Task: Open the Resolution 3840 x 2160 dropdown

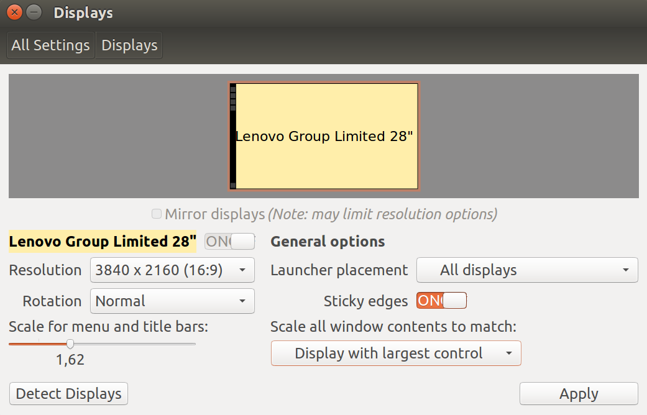Action: pyautogui.click(x=173, y=270)
